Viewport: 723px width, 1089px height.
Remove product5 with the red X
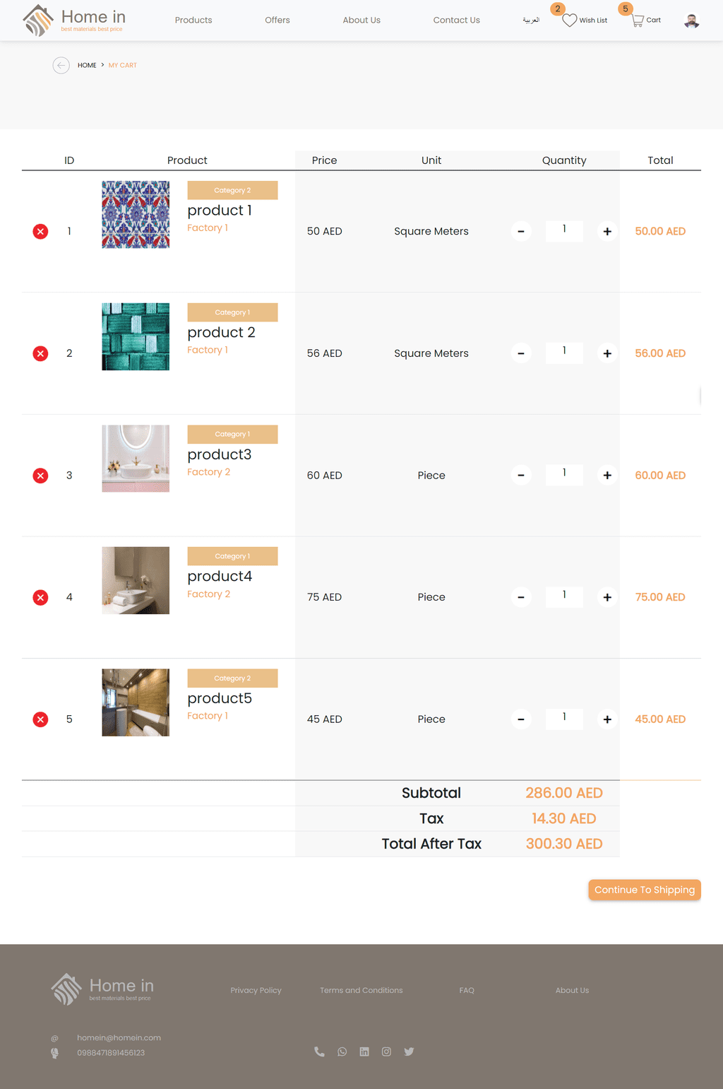[x=41, y=719]
